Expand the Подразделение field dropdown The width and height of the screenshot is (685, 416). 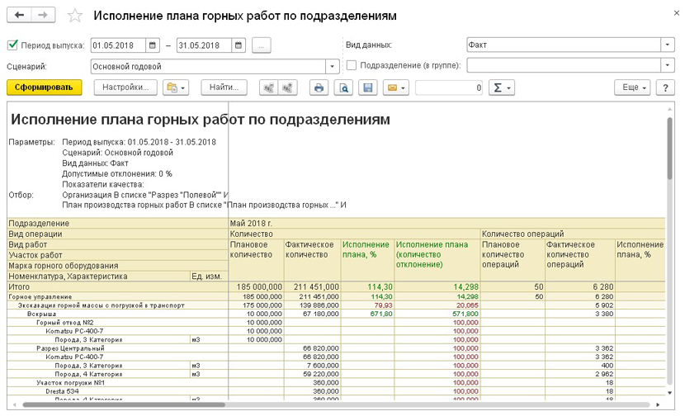[667, 66]
